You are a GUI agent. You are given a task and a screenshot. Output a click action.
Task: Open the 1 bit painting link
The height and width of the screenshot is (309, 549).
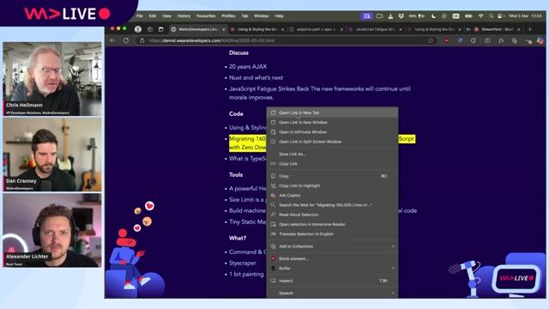click(x=246, y=275)
